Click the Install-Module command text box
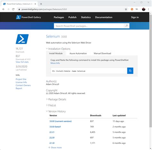The width and height of the screenshot is (152, 150). pyautogui.click(x=89, y=71)
